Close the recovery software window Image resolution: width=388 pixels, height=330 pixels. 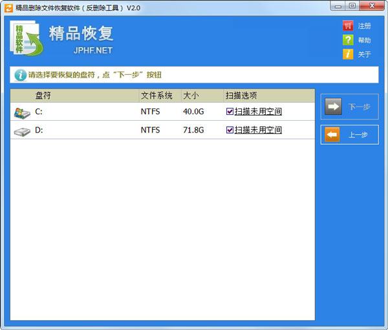[372, 6]
